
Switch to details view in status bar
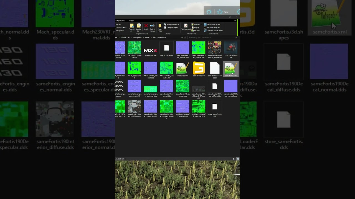coord(234,159)
